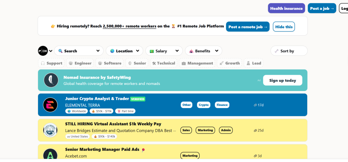Open the Benefits filter dropdown
348x162 pixels.
pos(203,51)
